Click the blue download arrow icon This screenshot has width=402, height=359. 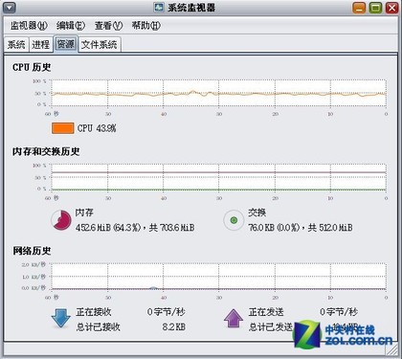pyautogui.click(x=60, y=318)
